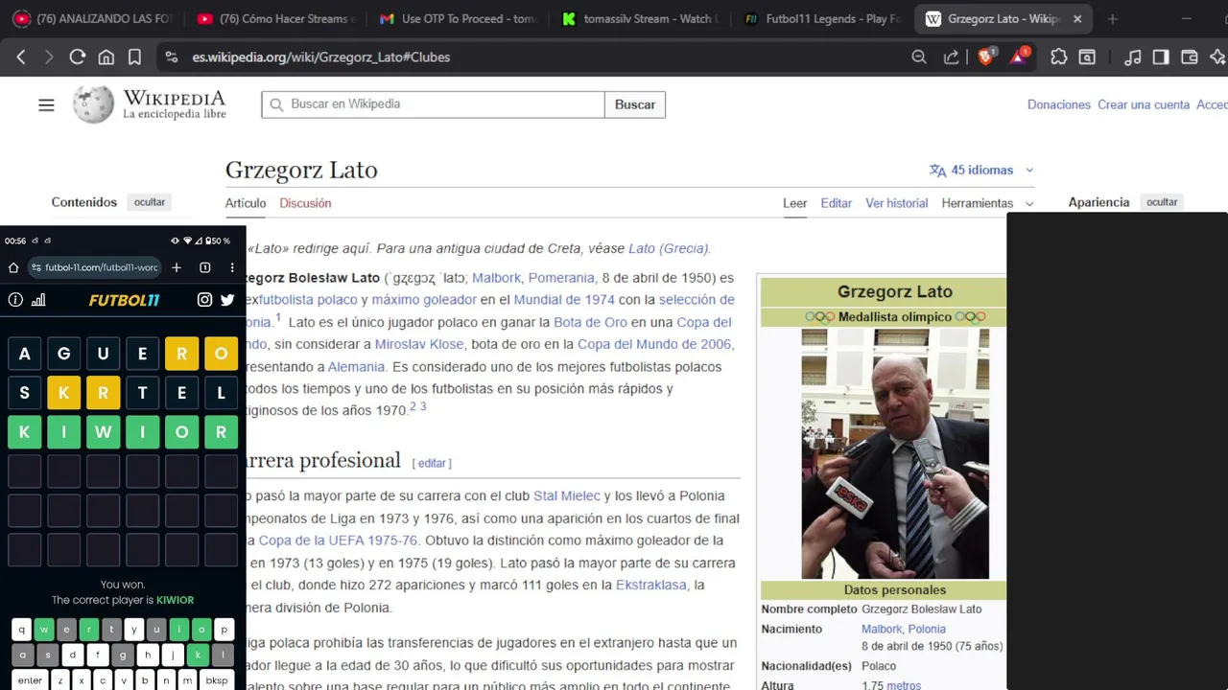Image resolution: width=1228 pixels, height=690 pixels.
Task: Toggle the browser sidebar panel icon
Action: [1161, 57]
